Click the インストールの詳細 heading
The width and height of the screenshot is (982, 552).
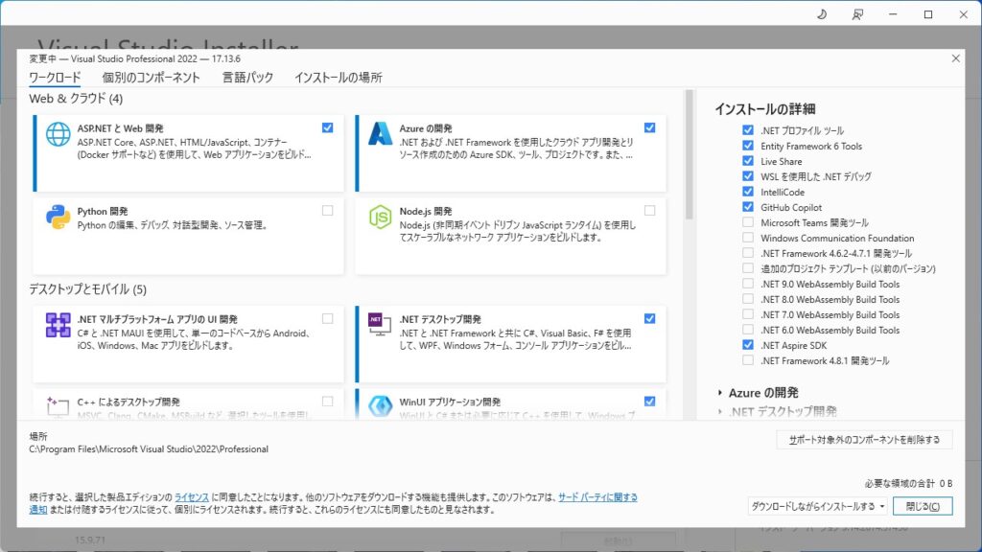(764, 109)
